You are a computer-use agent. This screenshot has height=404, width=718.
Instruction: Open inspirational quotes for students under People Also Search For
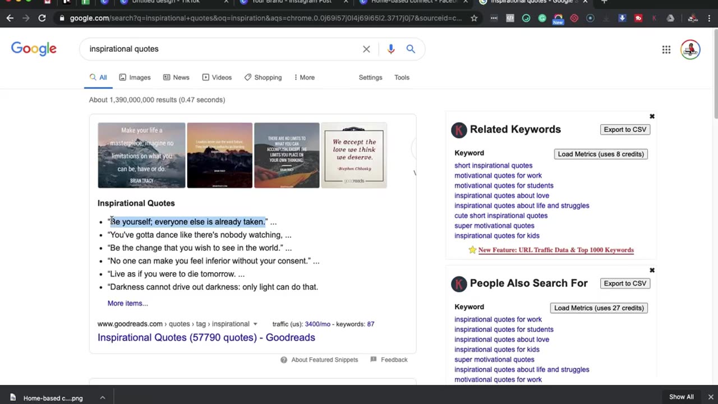pyautogui.click(x=504, y=329)
